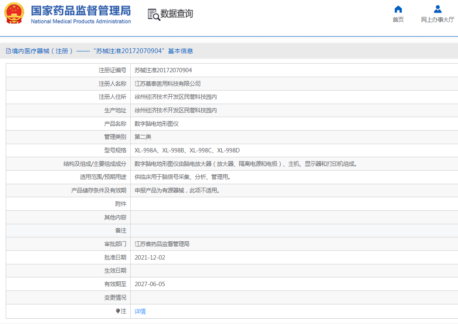Select registration number 苏械注准20172070904 cell
458x324 pixels.
coord(163,71)
